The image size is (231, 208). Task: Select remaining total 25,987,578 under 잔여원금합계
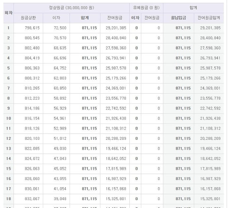[x=210, y=68]
